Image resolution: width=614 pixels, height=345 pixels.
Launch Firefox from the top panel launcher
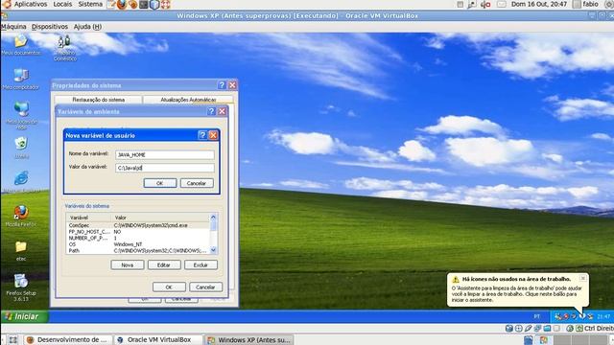[122, 4]
